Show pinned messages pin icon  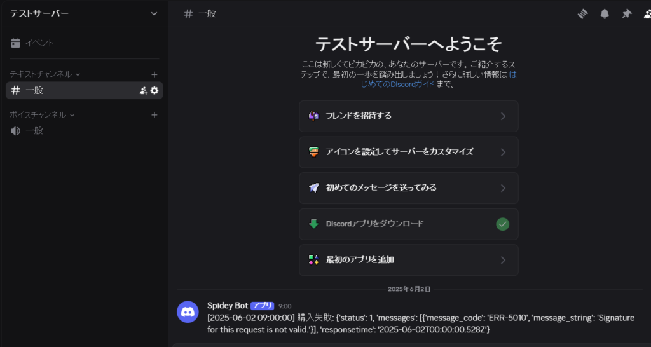pyautogui.click(x=626, y=14)
